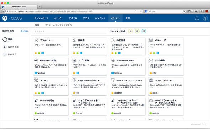Click the Windows Update card icon

pos(113,60)
